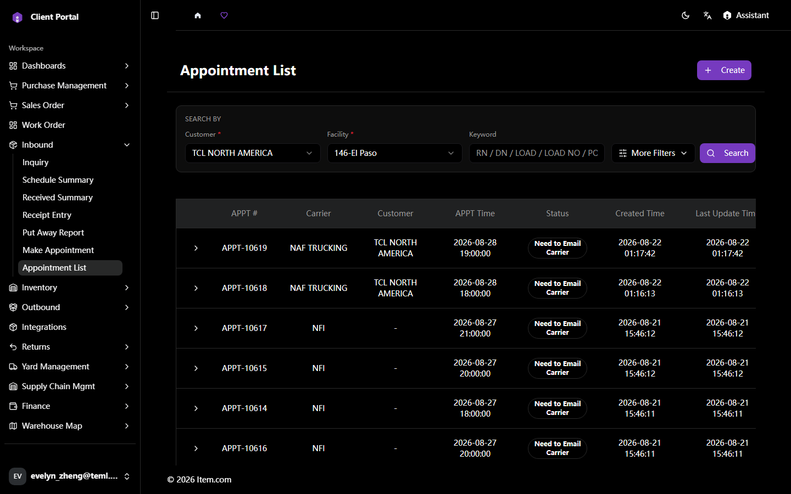Expand the Dashboards menu
This screenshot has height=494, width=791.
pos(70,66)
